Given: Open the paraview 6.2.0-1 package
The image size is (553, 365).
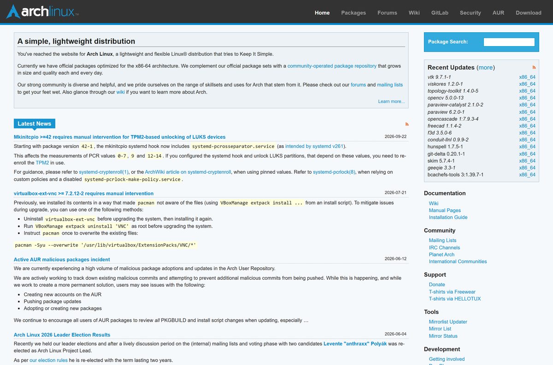Looking at the screenshot, I should (446, 112).
